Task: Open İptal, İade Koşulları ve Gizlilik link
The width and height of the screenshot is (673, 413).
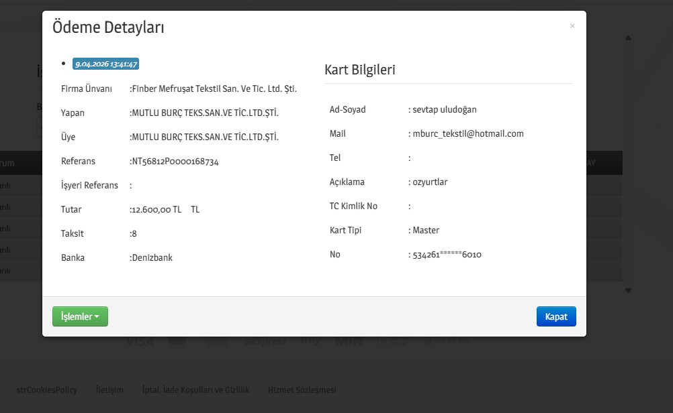Action: coord(195,390)
